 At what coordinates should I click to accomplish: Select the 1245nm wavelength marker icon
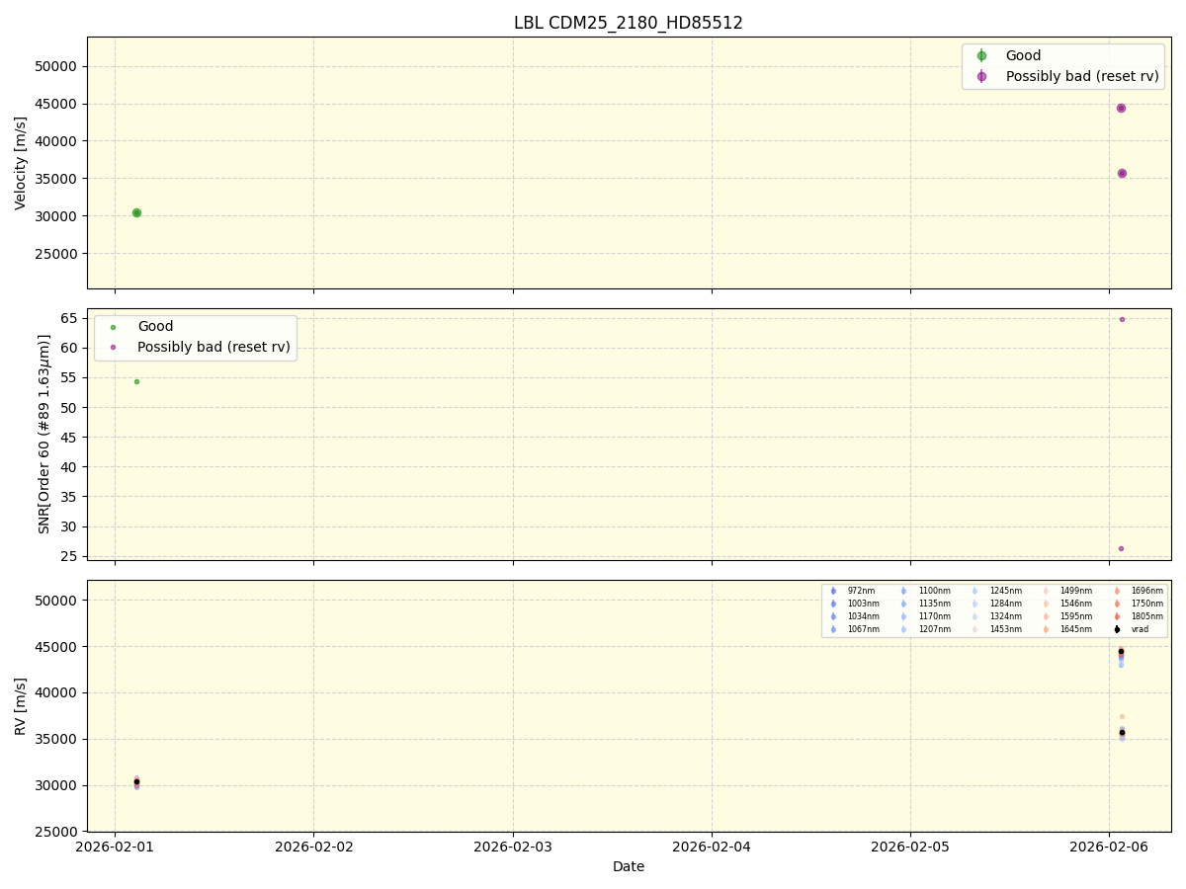pyautogui.click(x=974, y=590)
